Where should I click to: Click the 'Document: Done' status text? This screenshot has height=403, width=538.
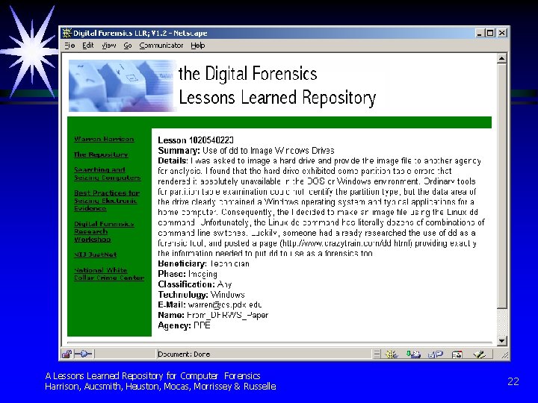point(184,354)
